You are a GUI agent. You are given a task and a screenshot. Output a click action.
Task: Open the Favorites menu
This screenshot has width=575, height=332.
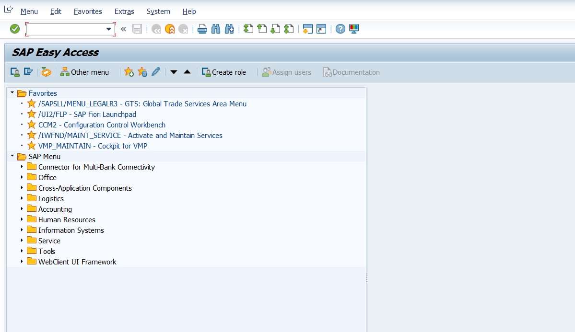click(x=88, y=11)
